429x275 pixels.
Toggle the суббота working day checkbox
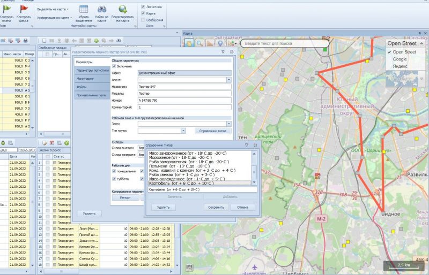[114, 179]
